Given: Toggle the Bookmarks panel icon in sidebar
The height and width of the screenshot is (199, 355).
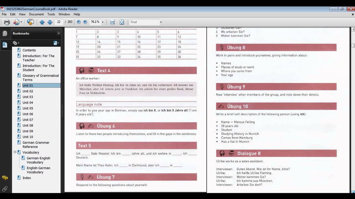Looking at the screenshot, I should [x=5, y=45].
